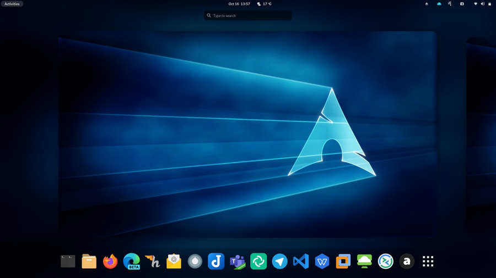Open Telegram from the dock

point(279,262)
